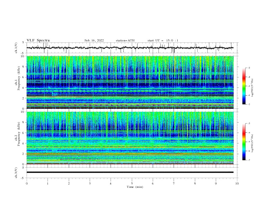Click the time axis tick label '5'

[132, 183]
